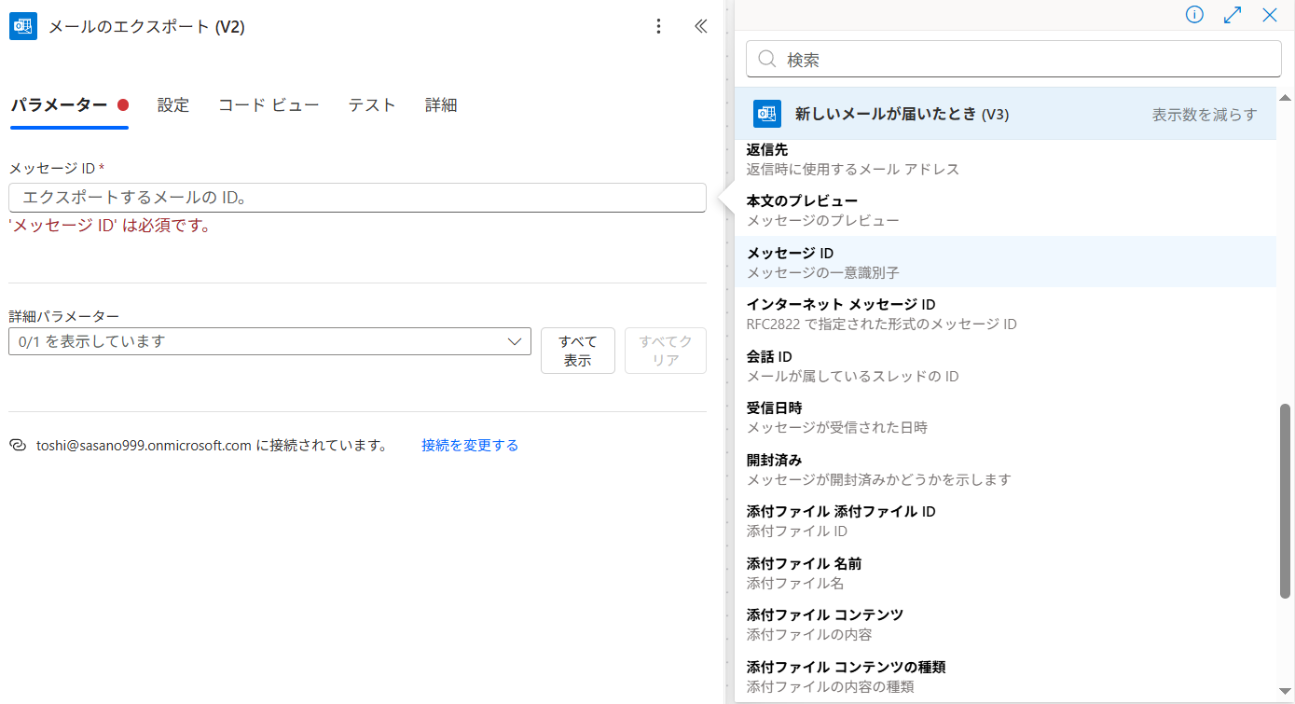Click the Outlook icon beside メールのエクスポート (V2)
Image resolution: width=1295 pixels, height=704 pixels.
[x=23, y=26]
